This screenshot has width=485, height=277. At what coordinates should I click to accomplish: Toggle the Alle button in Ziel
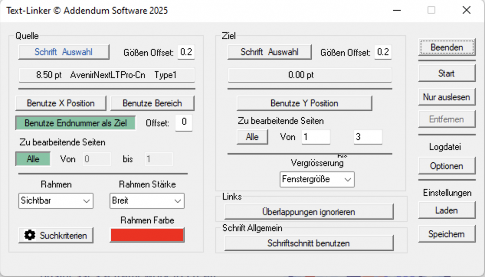[x=252, y=137]
